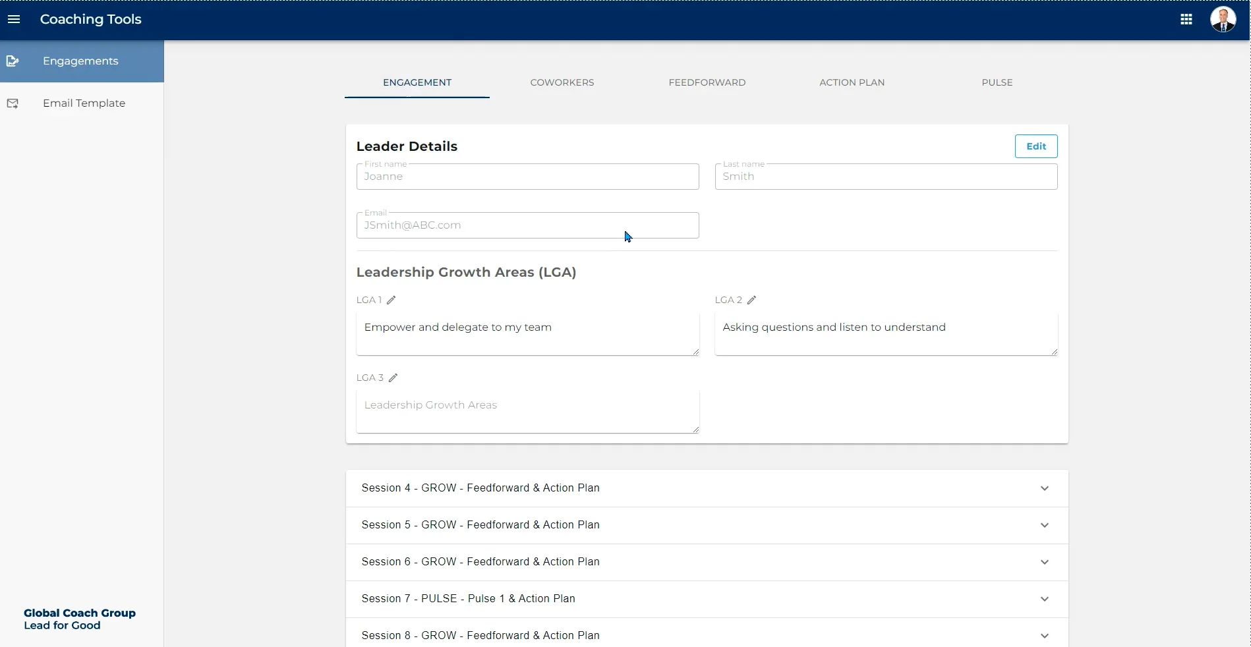Expand Session 4 GROW panel chevron
Viewport: 1251px width, 647px height.
point(1045,488)
